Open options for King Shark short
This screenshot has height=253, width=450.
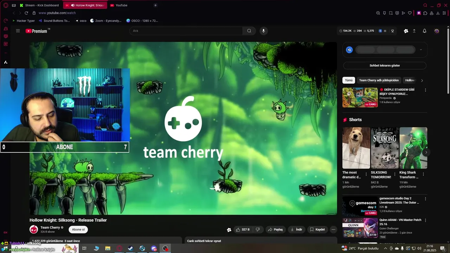pos(423,174)
